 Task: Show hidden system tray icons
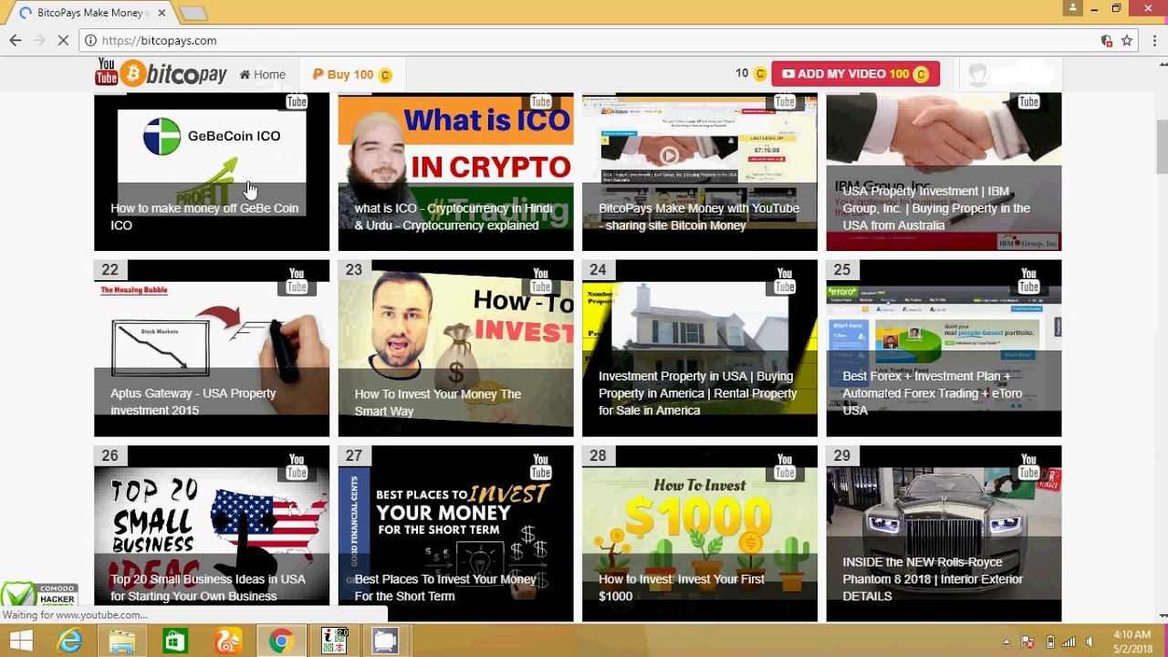point(1006,641)
